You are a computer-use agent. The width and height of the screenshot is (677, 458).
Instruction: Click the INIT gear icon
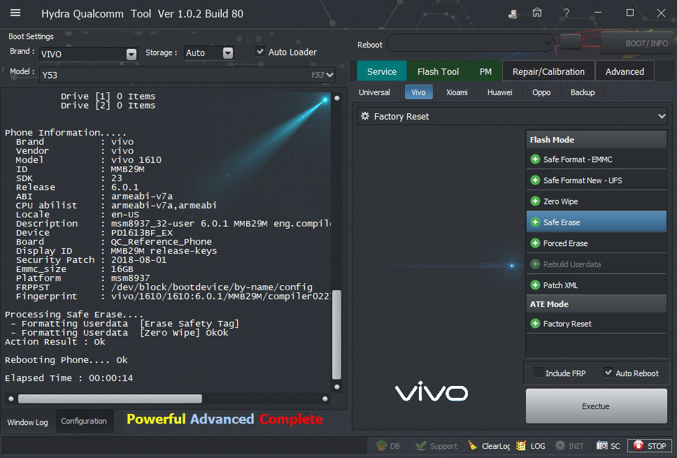point(560,445)
